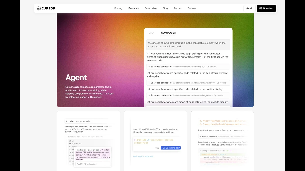The width and height of the screenshot is (305, 171).
Task: Click 'Let me search for one more piece' text
Action: [187, 102]
